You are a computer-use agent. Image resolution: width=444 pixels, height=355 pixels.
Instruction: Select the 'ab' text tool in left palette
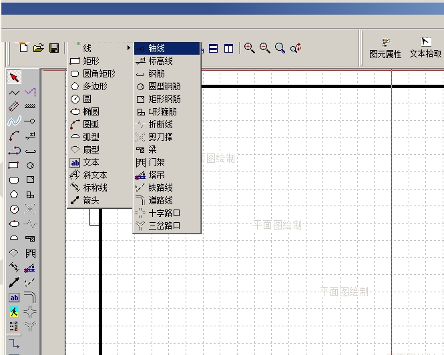(x=14, y=298)
